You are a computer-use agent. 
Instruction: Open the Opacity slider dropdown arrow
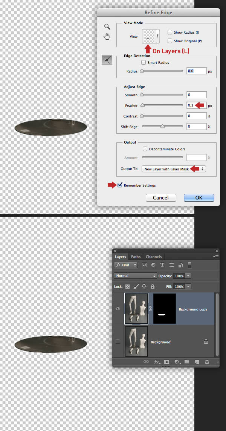[188, 276]
